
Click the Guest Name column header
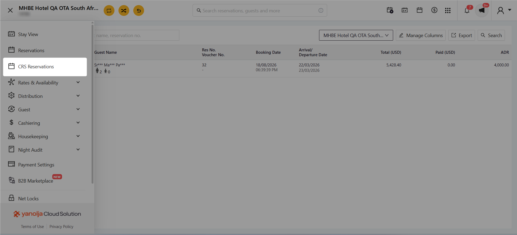coord(106,52)
